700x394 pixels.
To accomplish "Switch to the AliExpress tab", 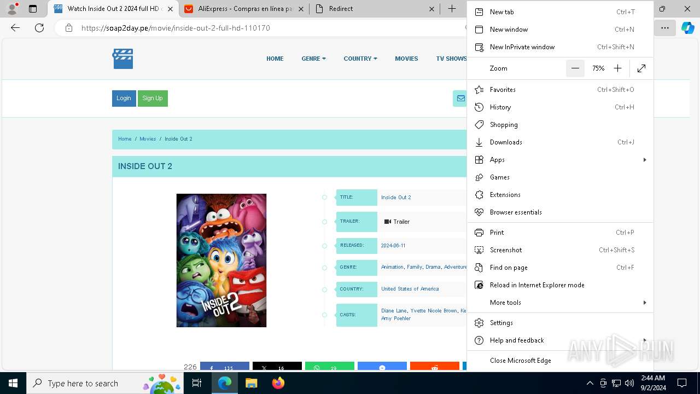I will tap(243, 9).
